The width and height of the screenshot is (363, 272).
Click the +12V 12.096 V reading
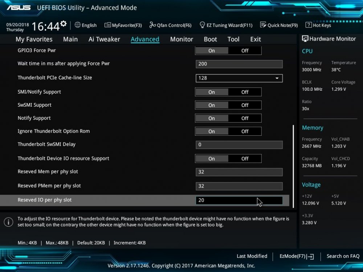tap(310, 203)
